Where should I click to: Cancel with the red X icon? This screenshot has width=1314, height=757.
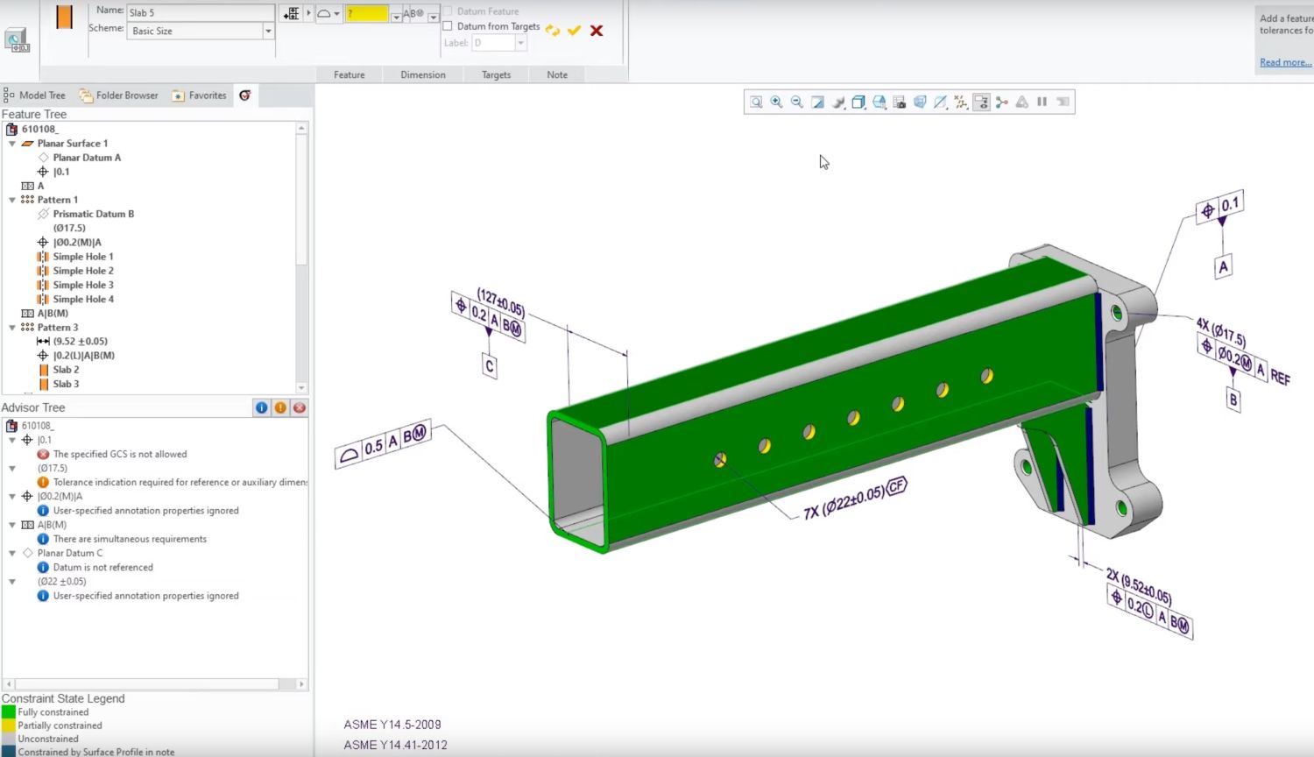(x=597, y=31)
